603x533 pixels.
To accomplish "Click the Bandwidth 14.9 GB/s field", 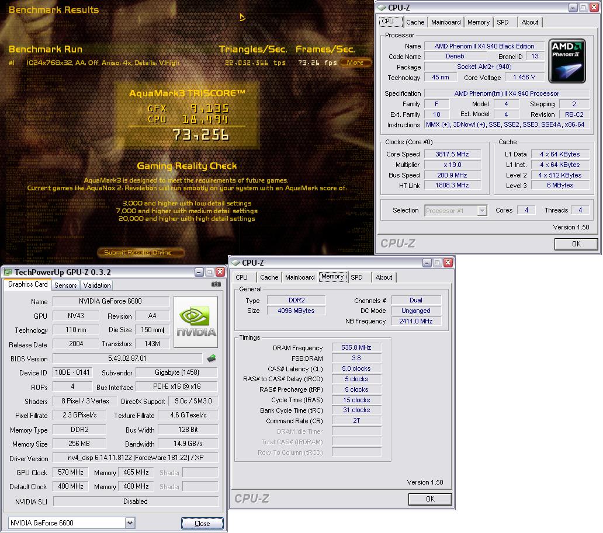I will click(x=188, y=444).
